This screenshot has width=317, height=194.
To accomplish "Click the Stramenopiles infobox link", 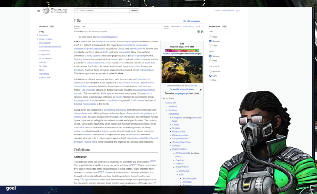I will pos(189,178).
